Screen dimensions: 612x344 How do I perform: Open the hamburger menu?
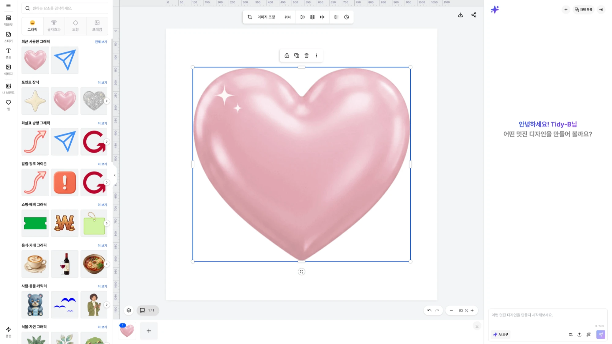(8, 6)
